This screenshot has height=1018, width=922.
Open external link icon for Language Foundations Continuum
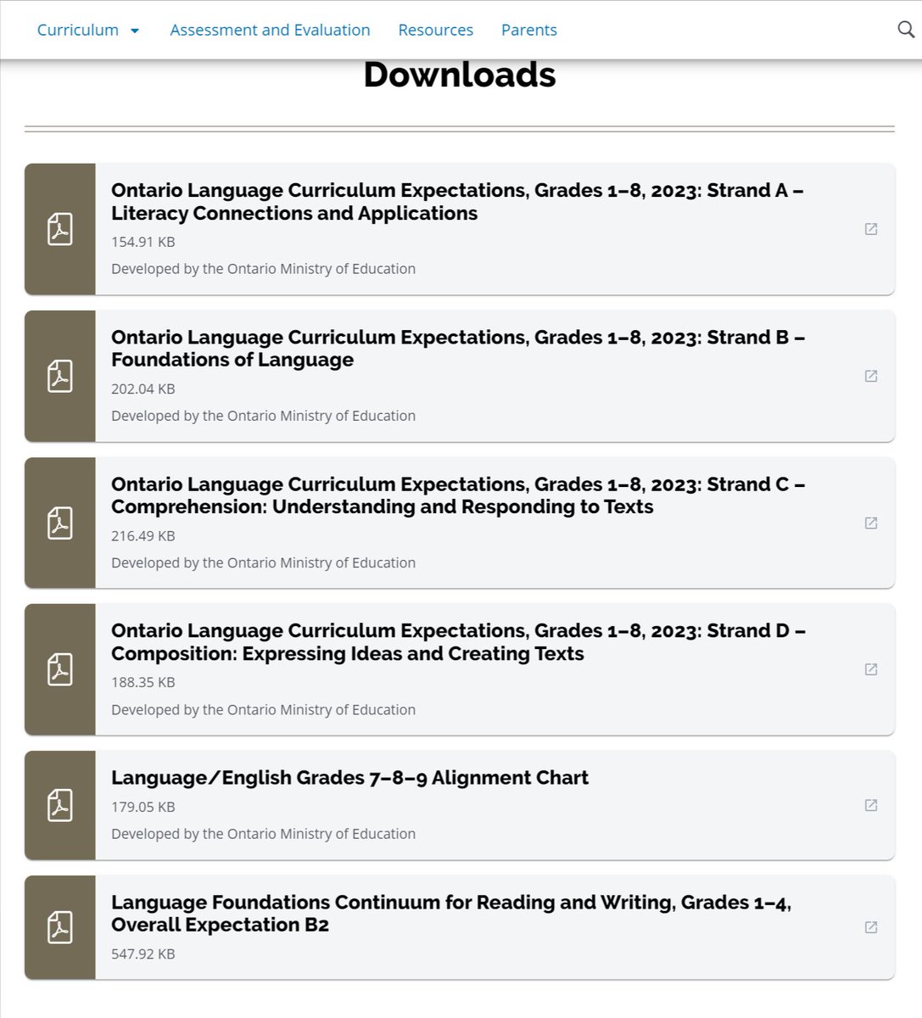tap(871, 927)
